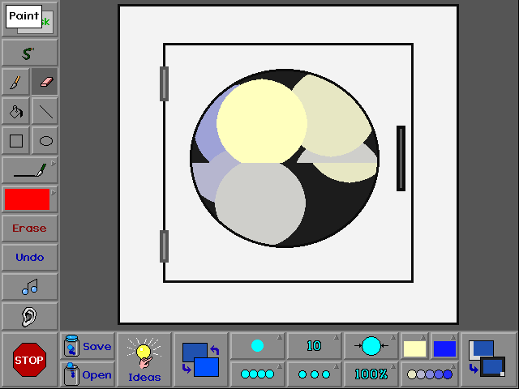
Task: Click the Erase button
Action: coord(29,229)
